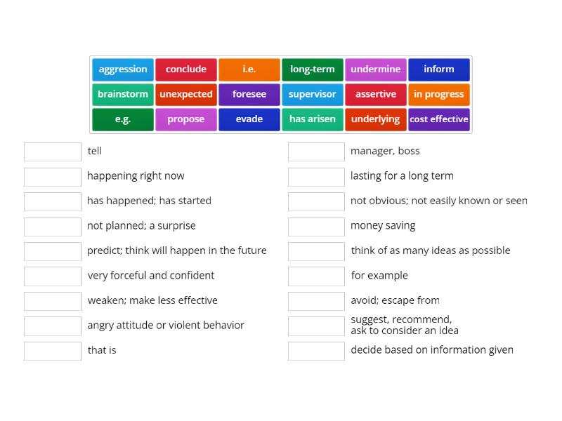The image size is (562, 421).
Task: Click the "conclude" tile
Action: click(185, 69)
